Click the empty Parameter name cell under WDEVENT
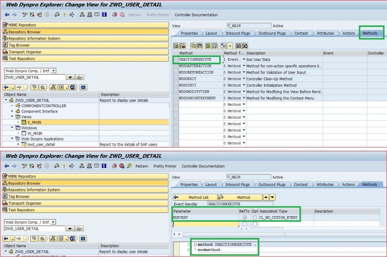The width and height of the screenshot is (387, 257). pos(206,224)
